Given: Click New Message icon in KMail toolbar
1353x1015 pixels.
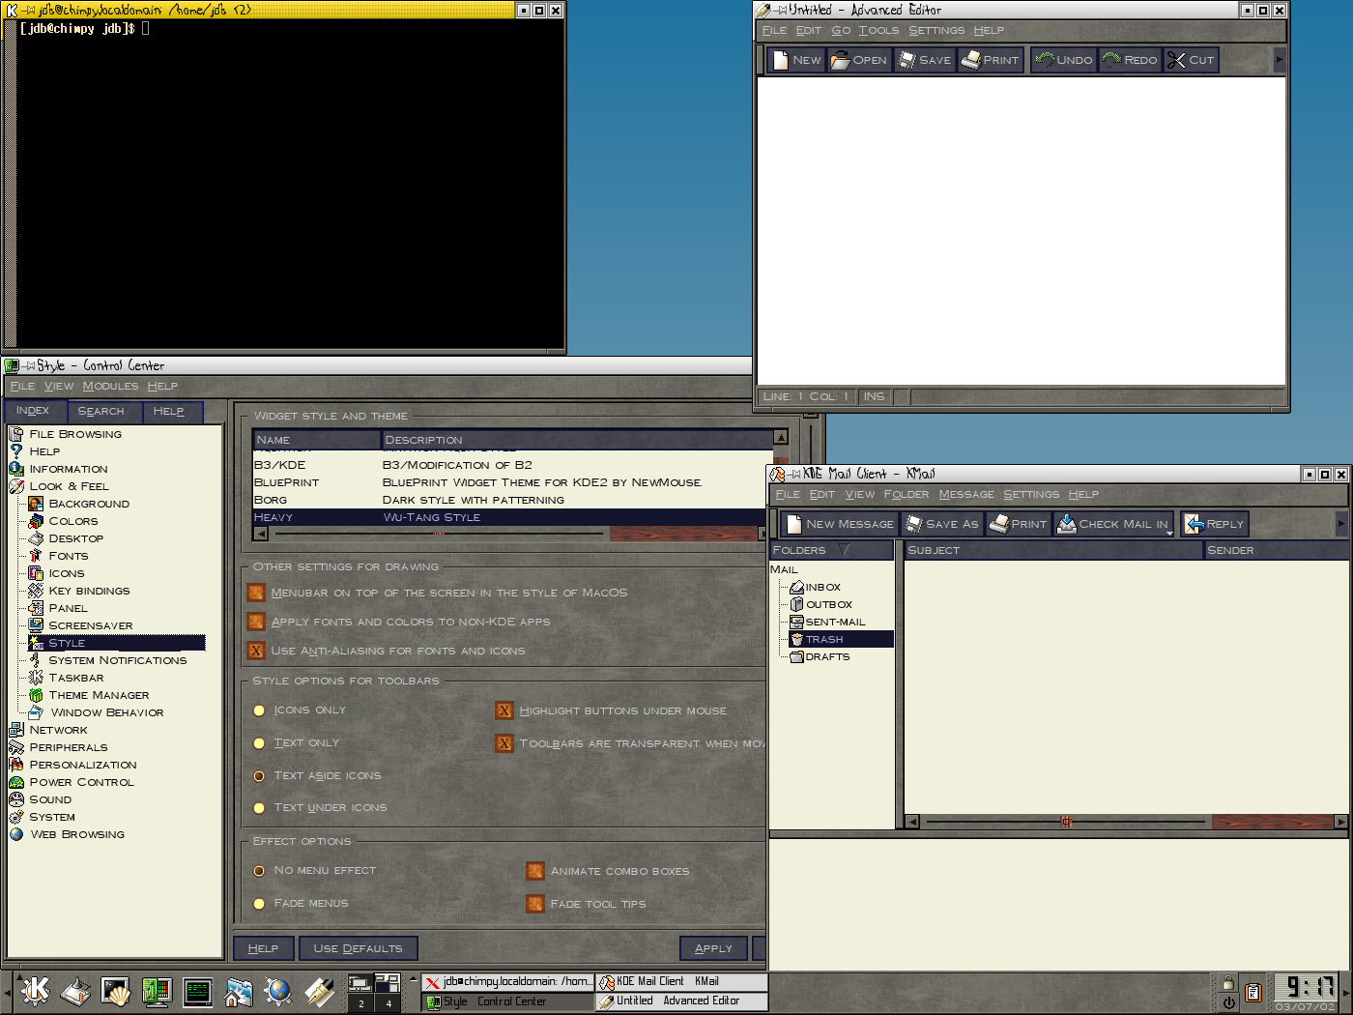Looking at the screenshot, I should pyautogui.click(x=794, y=524).
